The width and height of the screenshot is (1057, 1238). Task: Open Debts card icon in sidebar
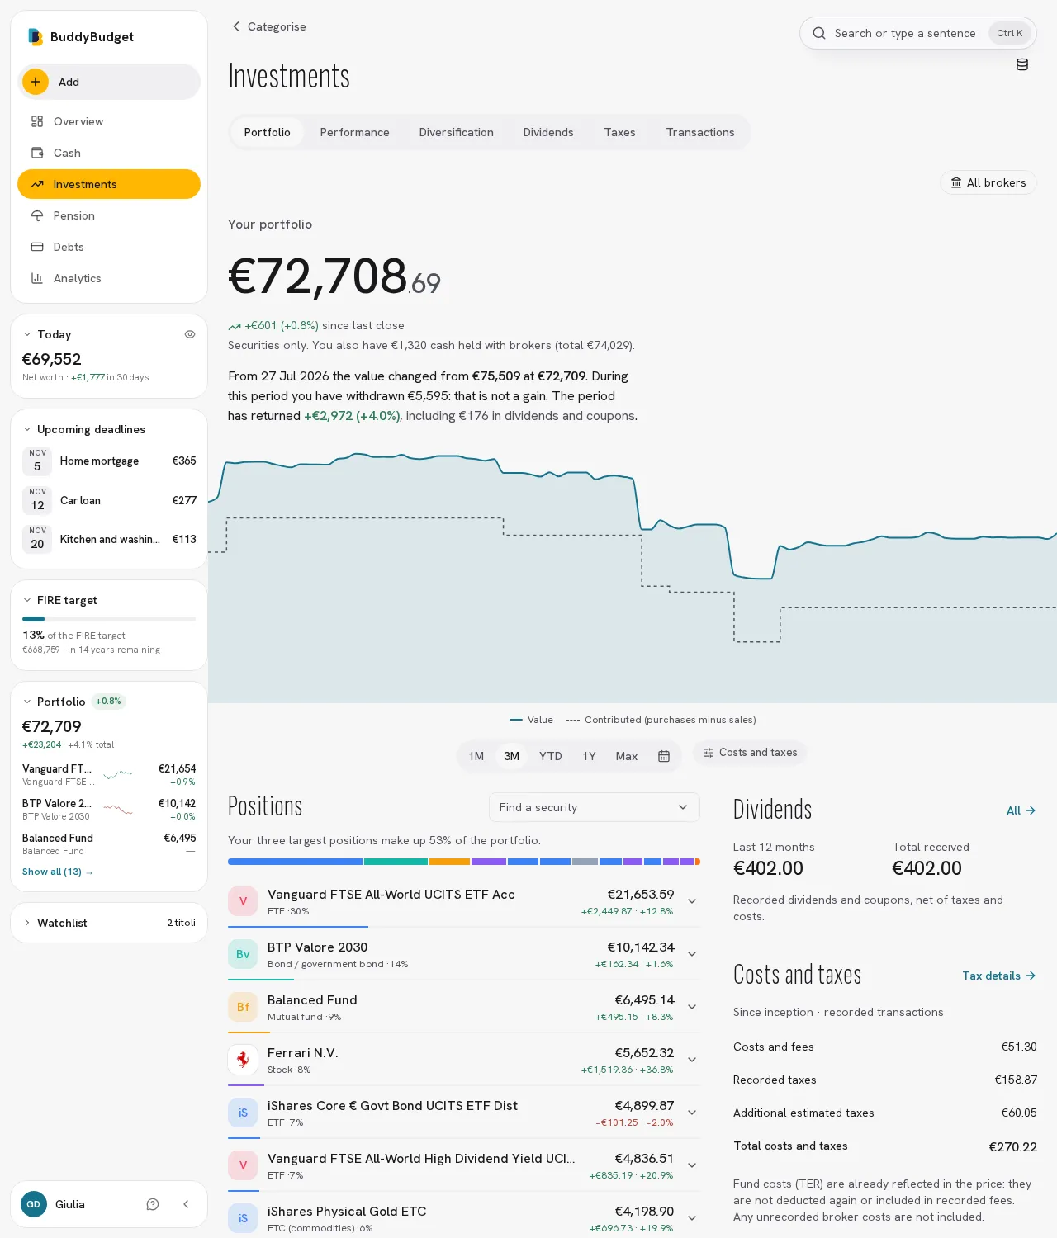(x=37, y=247)
